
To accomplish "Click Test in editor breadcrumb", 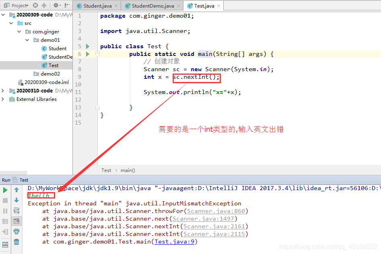I will 106,170.
